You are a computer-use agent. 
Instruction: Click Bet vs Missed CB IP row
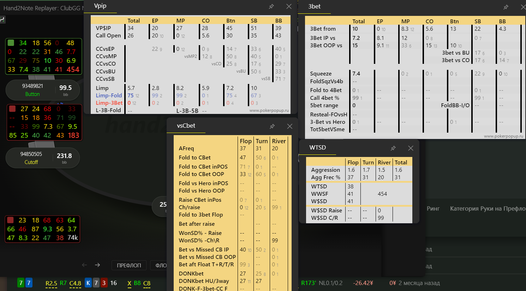204,249
